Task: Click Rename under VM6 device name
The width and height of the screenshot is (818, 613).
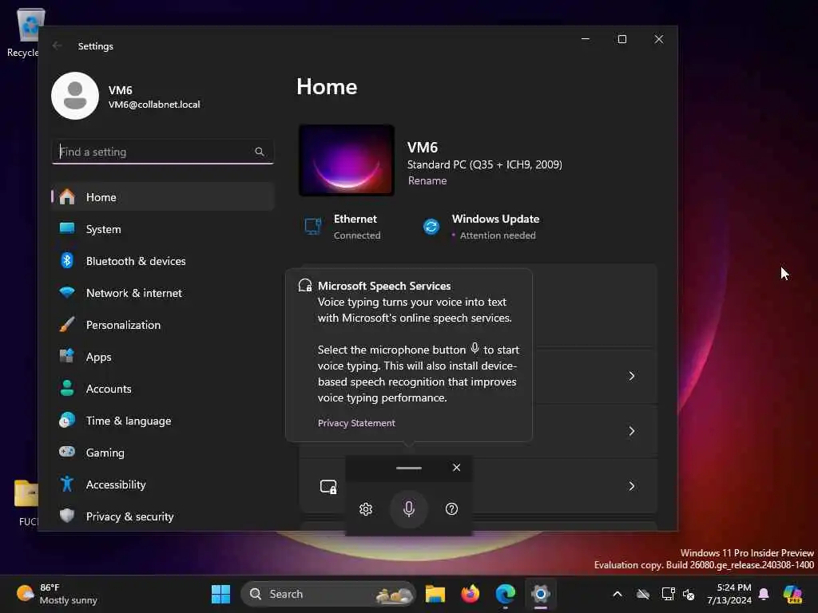Action: 427,181
